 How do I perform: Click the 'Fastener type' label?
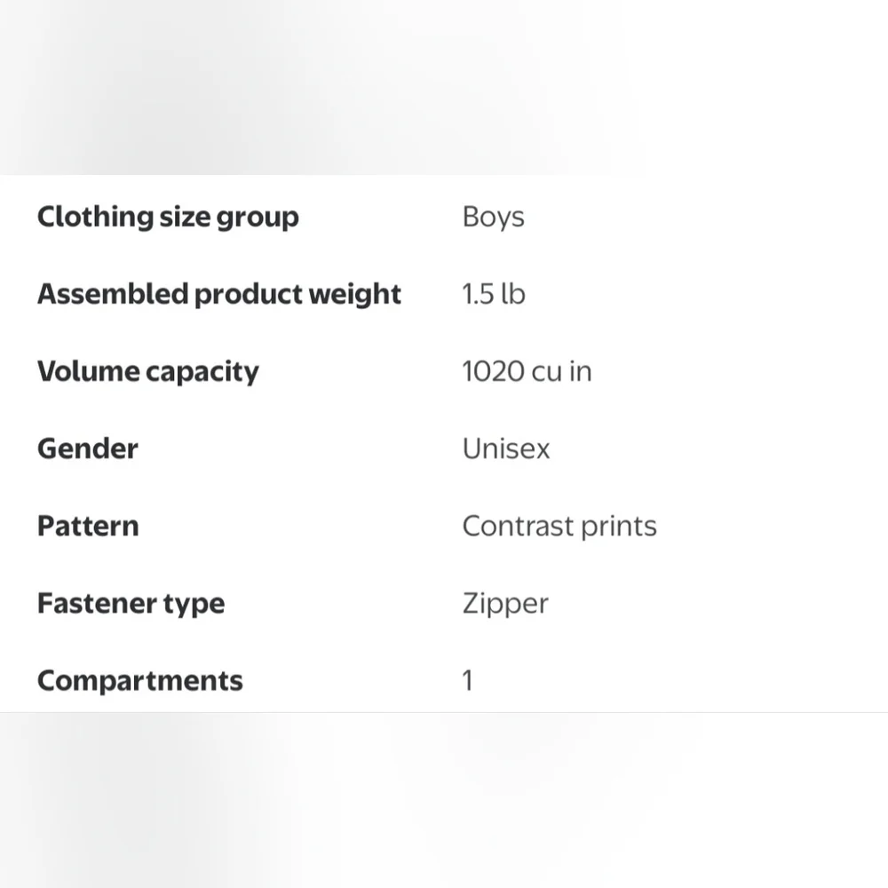(x=131, y=604)
